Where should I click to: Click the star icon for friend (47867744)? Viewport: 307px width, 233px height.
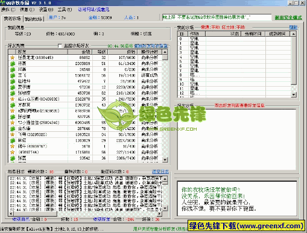[x=13, y=152]
